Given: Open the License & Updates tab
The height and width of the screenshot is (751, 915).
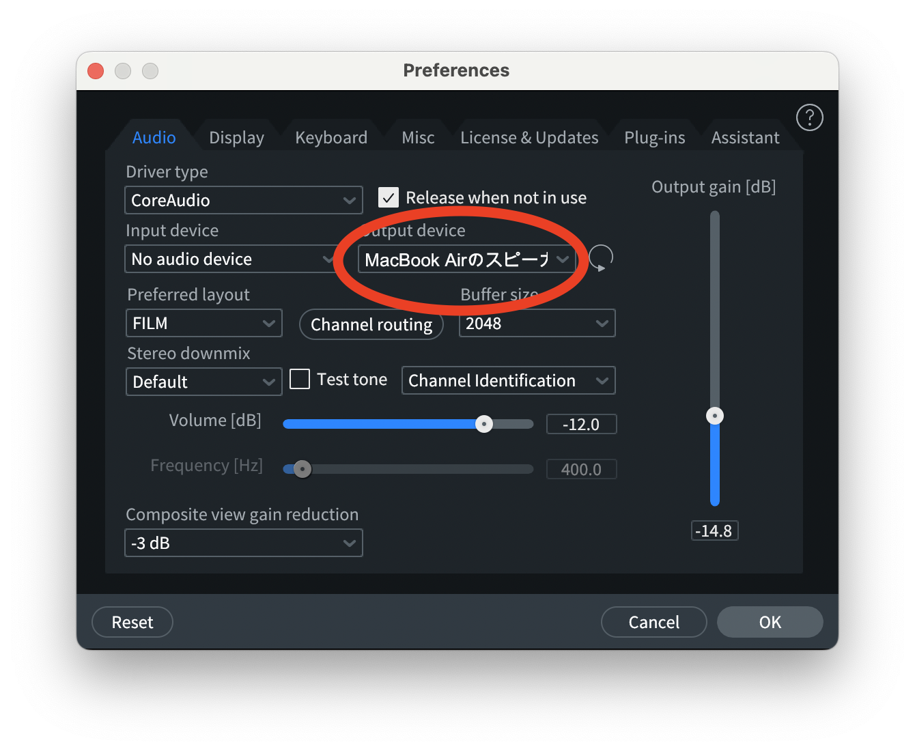Looking at the screenshot, I should click(x=529, y=138).
